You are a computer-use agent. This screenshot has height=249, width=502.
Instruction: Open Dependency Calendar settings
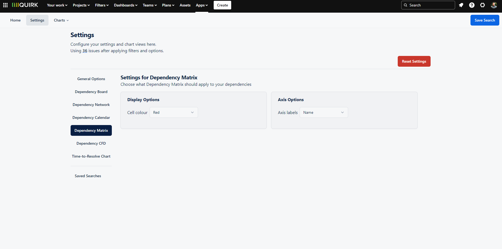91,118
